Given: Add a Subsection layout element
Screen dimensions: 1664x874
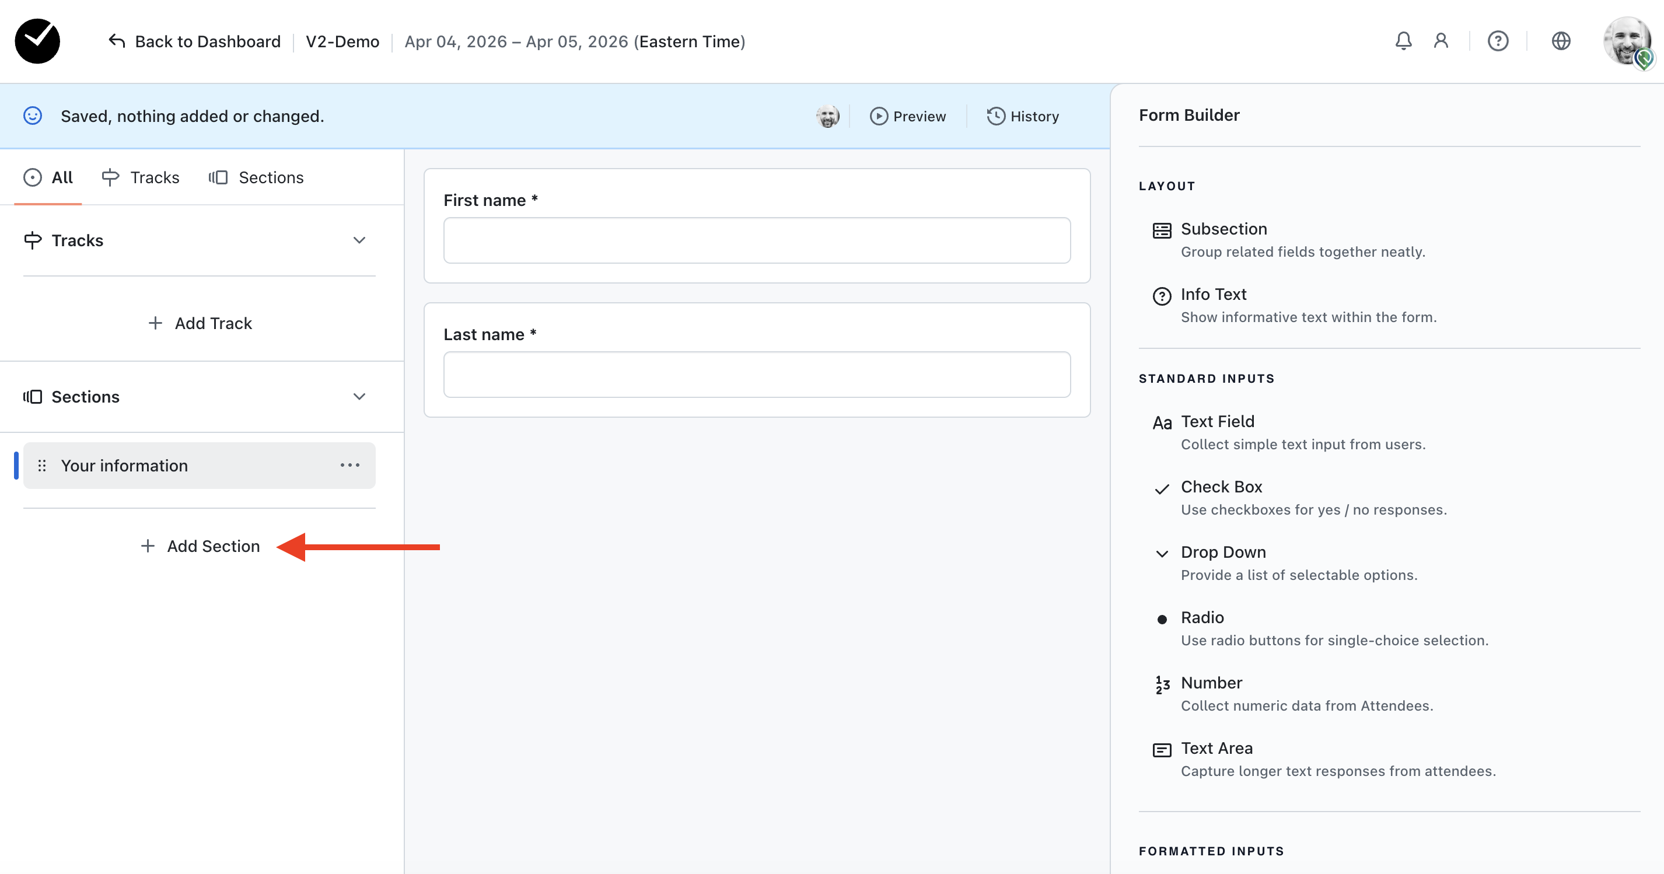Looking at the screenshot, I should (x=1223, y=229).
